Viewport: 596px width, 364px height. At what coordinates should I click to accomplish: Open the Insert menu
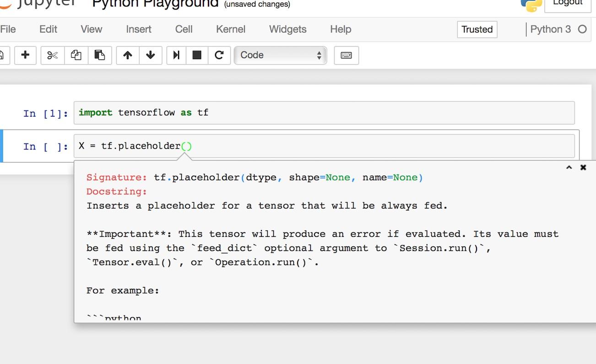(139, 29)
